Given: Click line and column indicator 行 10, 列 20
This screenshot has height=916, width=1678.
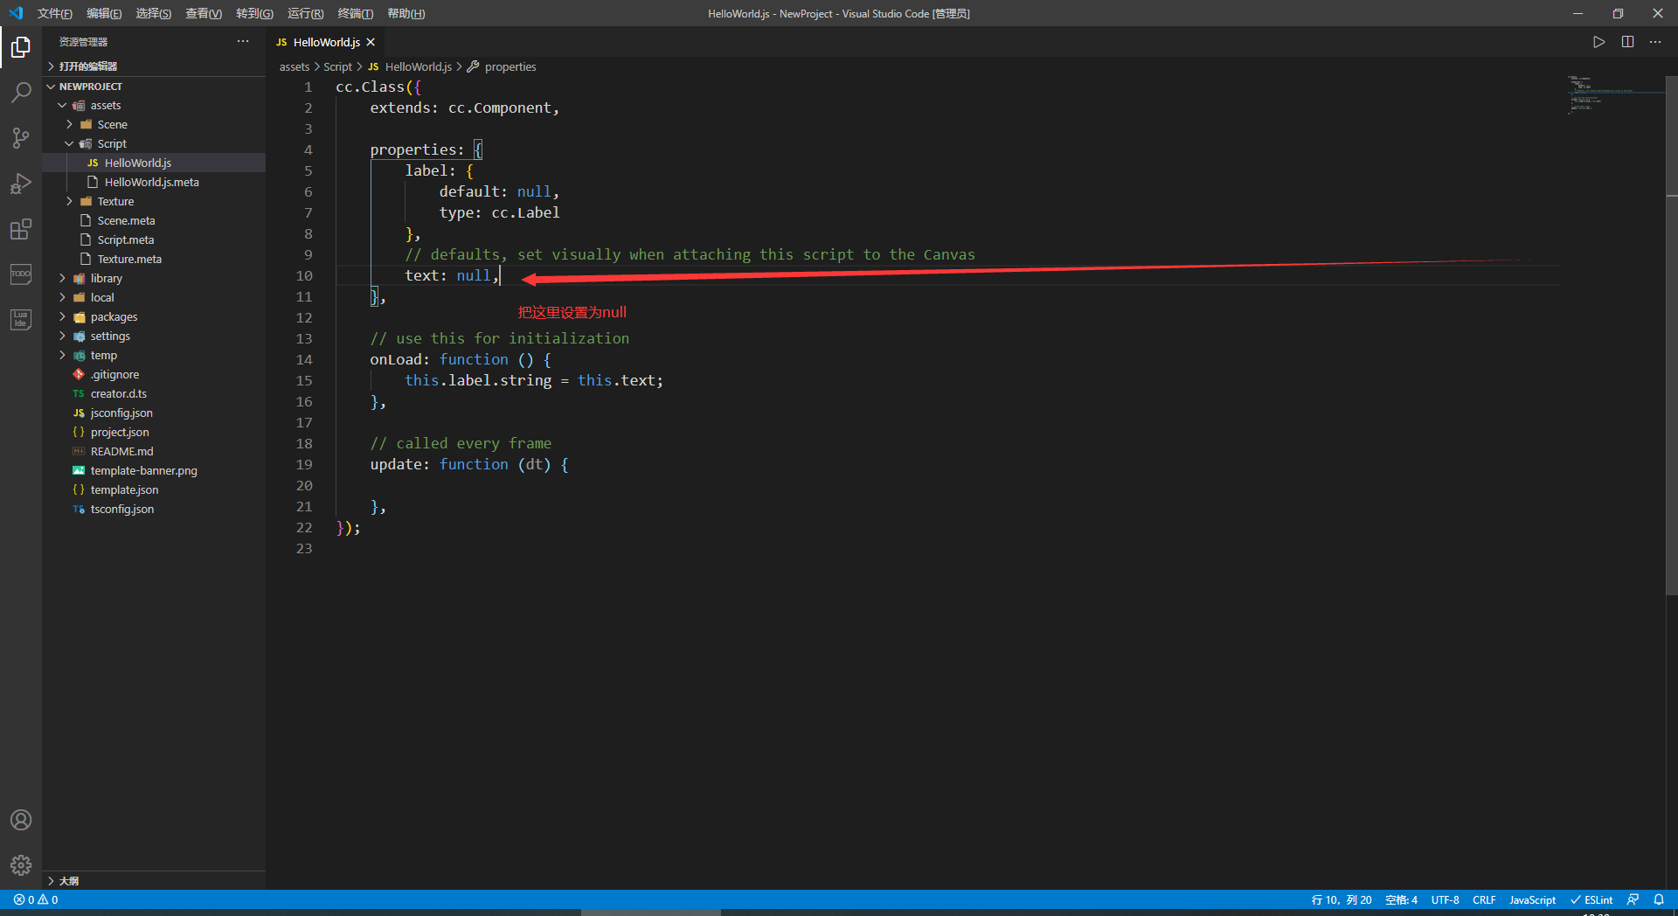Looking at the screenshot, I should (x=1342, y=899).
